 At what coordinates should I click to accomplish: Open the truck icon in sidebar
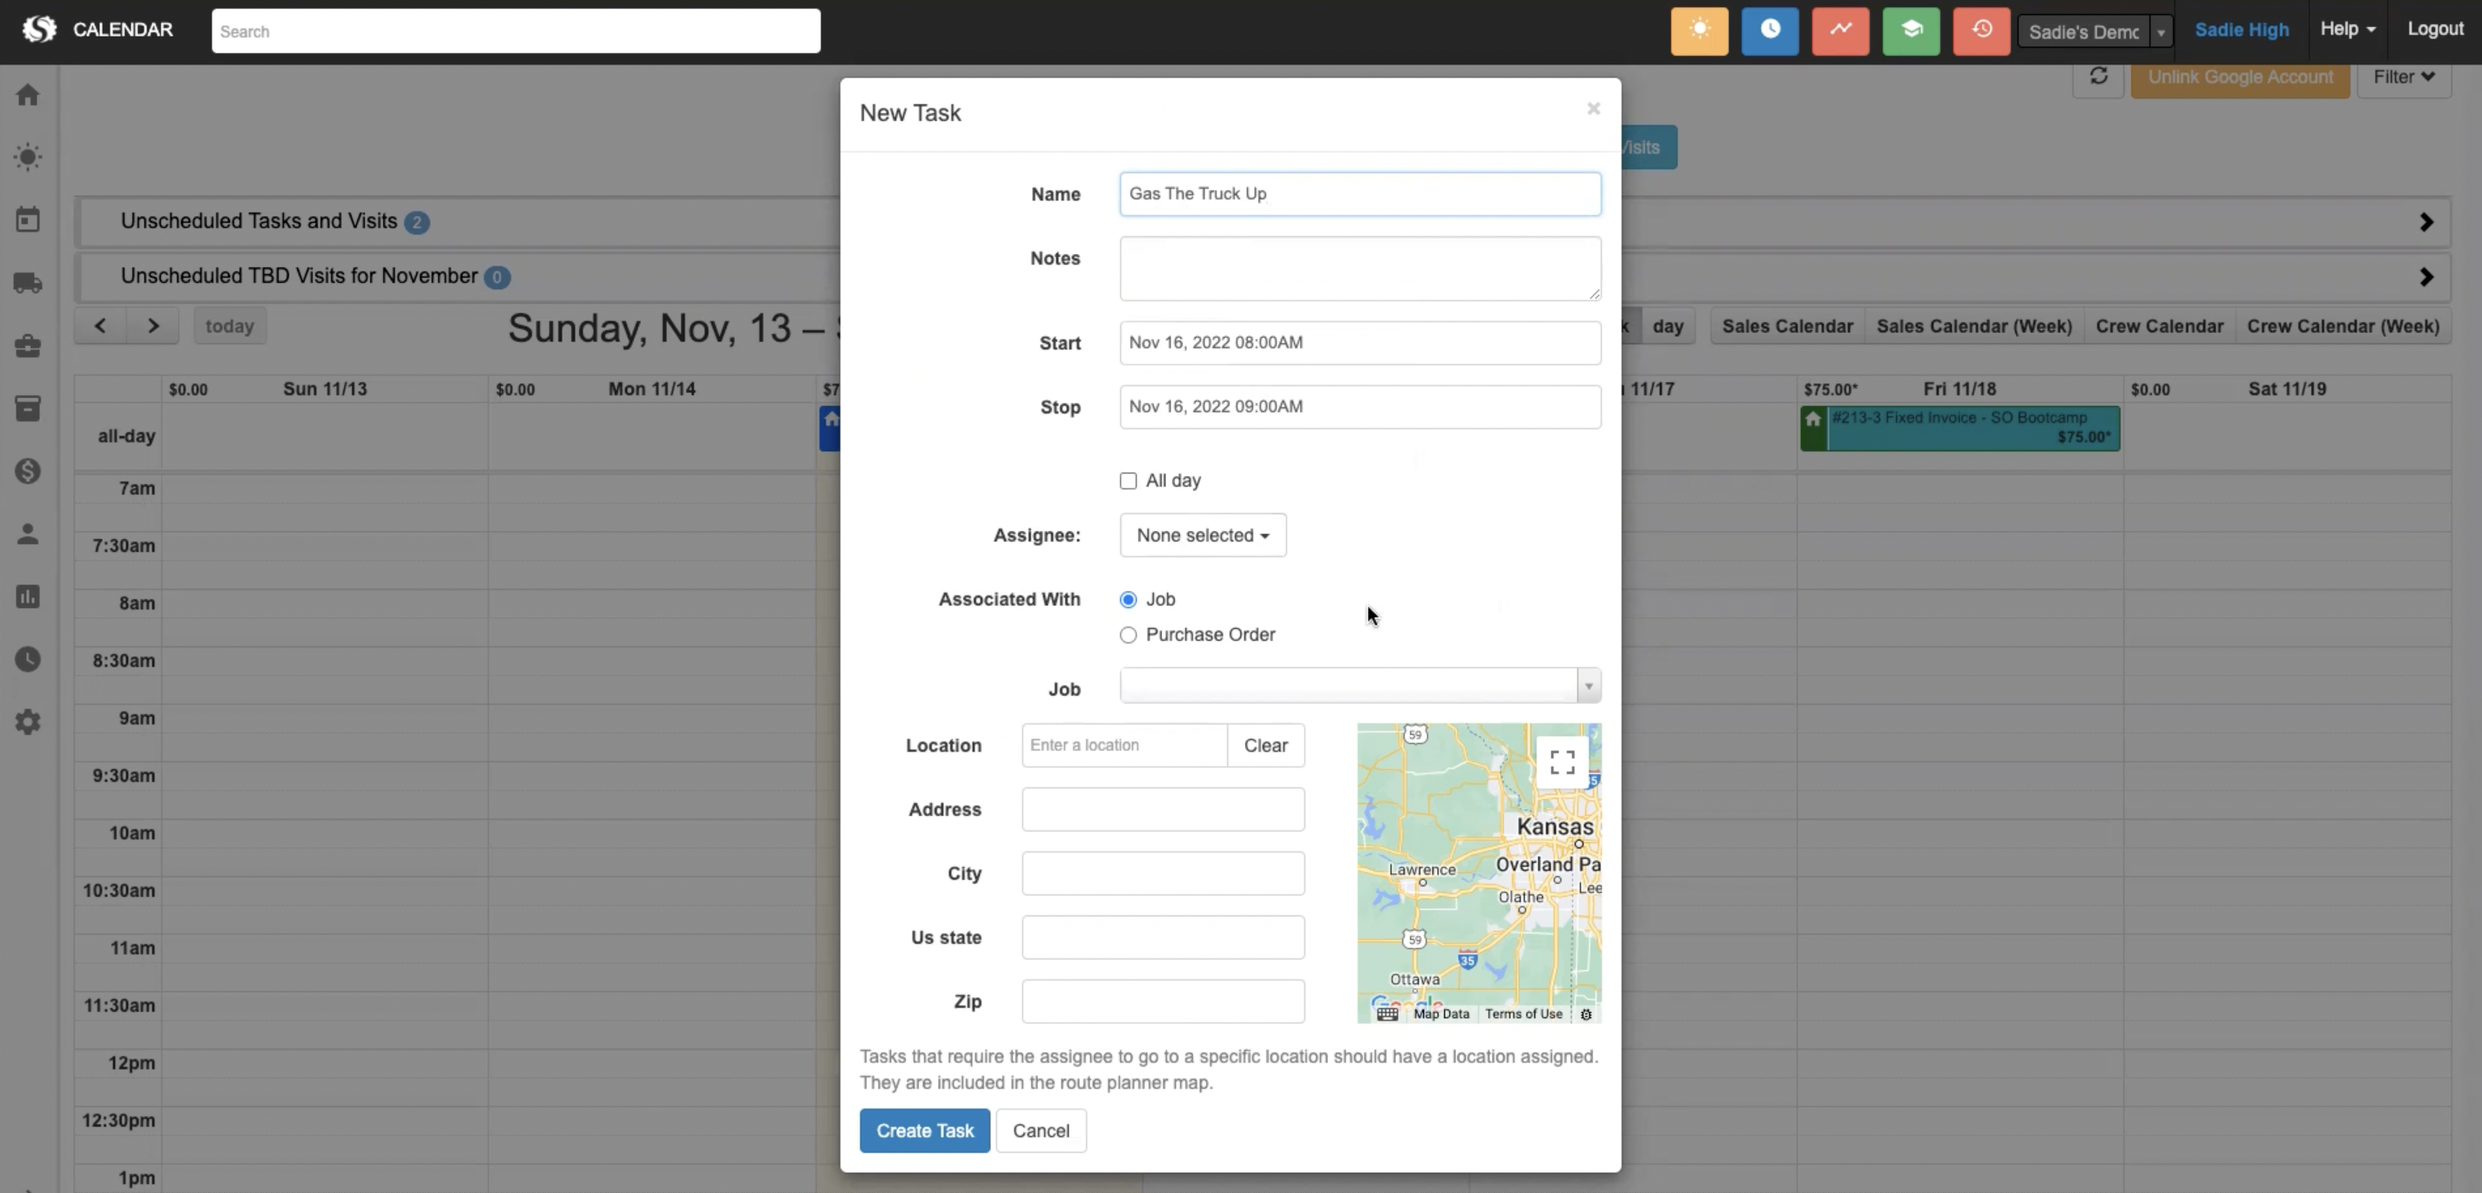pyautogui.click(x=28, y=283)
